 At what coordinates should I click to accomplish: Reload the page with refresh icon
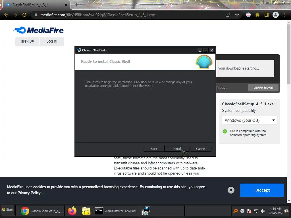tap(24, 15)
